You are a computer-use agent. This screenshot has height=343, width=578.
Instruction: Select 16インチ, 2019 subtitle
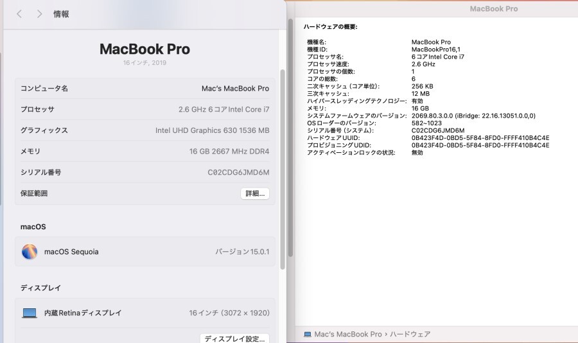pos(145,63)
